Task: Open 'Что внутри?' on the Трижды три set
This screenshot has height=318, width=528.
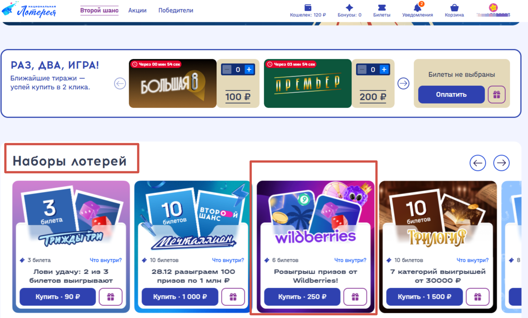Action: click(x=106, y=260)
